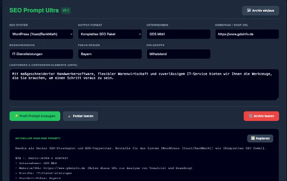Click the lightning bolt icon on Profi-Prompt erzeugen
The image size is (287, 181).
tap(17, 116)
